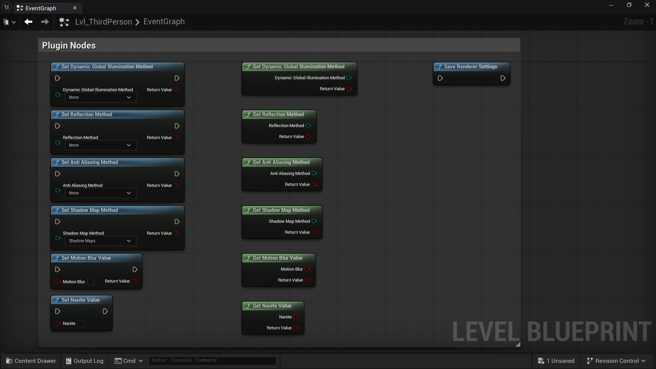Click Anti Aliasing Method output pin on Get node

coord(314,173)
